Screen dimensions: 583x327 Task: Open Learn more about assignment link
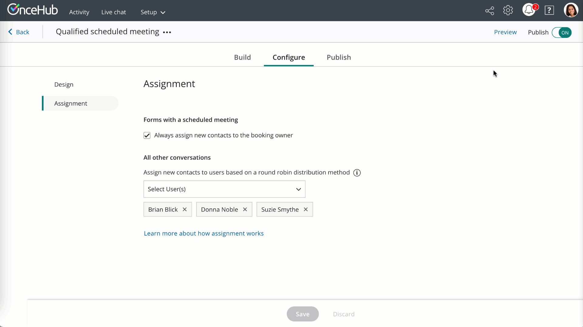pyautogui.click(x=203, y=233)
